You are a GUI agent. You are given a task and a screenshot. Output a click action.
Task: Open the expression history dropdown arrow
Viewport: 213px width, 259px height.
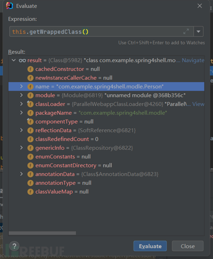tap(198, 32)
